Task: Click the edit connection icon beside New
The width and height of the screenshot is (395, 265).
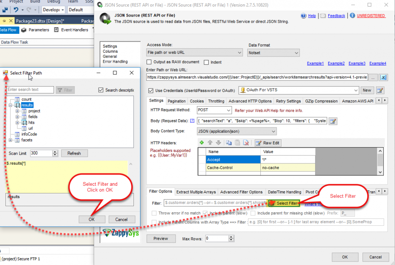Action: (380, 90)
